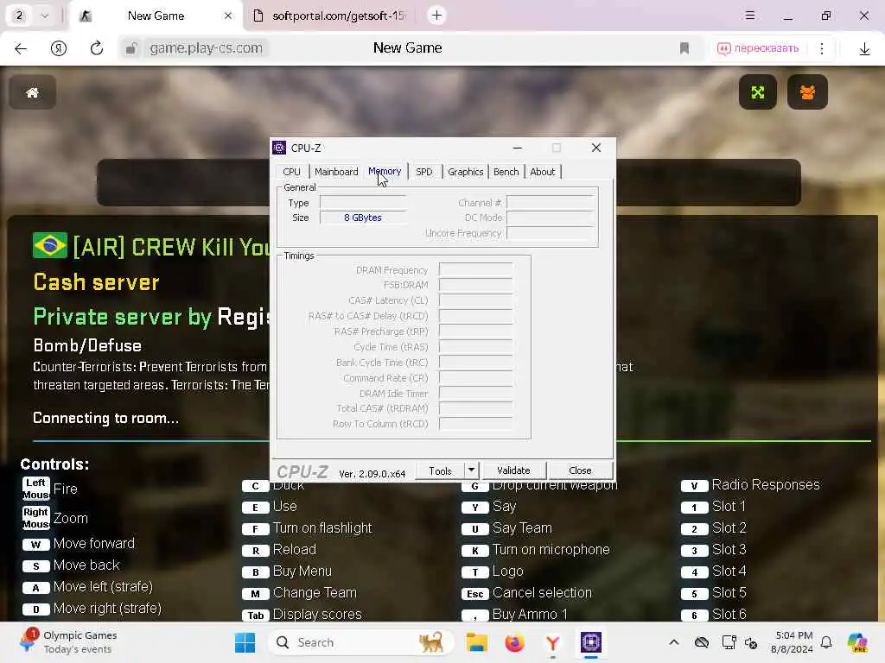The image size is (885, 663).
Task: Open the browser hamburger menu
Action: [x=749, y=16]
